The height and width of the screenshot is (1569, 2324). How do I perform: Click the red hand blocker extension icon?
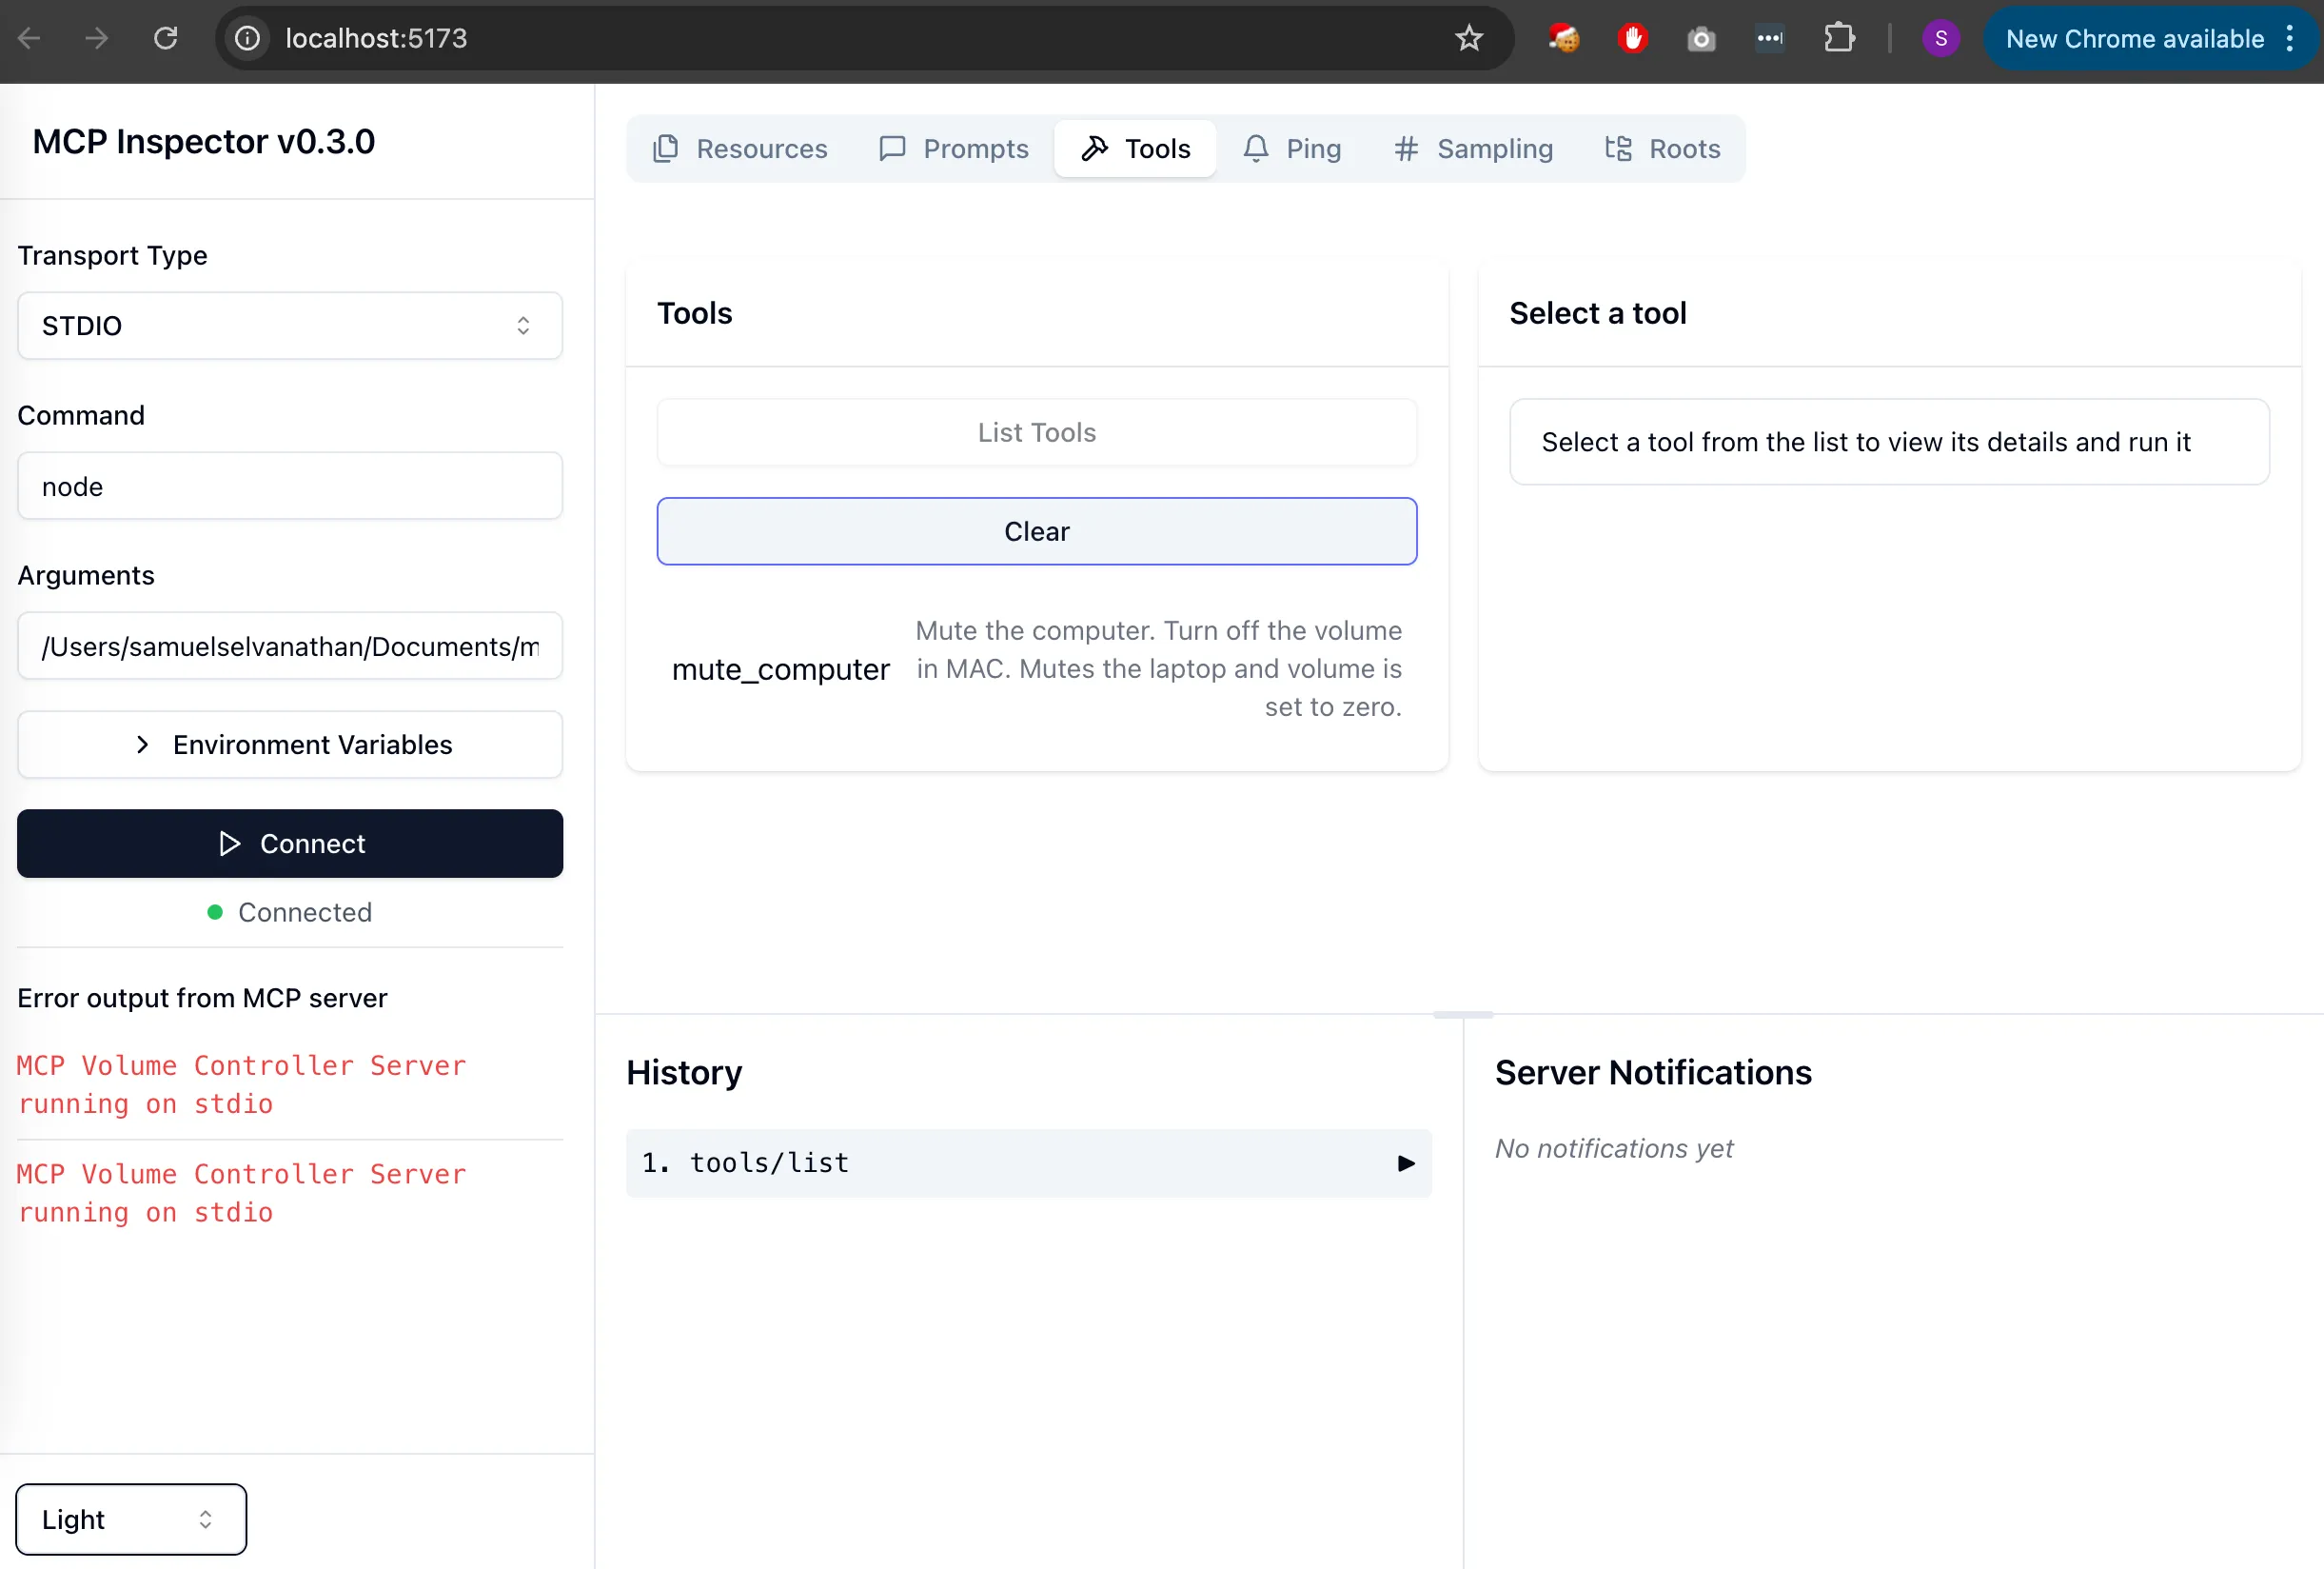[x=1632, y=38]
